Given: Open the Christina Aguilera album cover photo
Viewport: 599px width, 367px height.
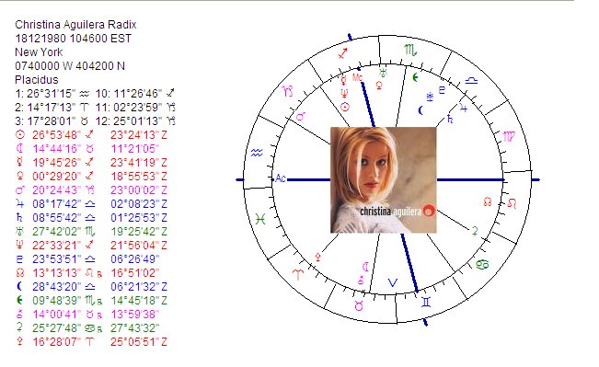Looking at the screenshot, I should pyautogui.click(x=383, y=180).
